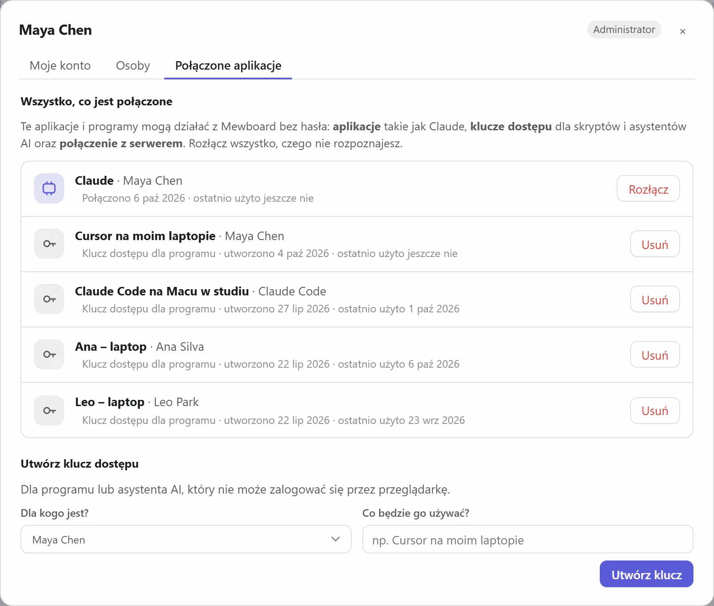Image resolution: width=714 pixels, height=606 pixels.
Task: Click key icon for Cursor na moim laptopie
Action: [49, 244]
